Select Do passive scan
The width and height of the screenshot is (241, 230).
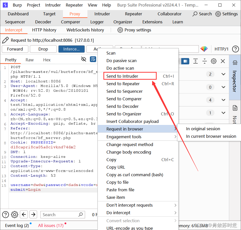tap(138, 61)
